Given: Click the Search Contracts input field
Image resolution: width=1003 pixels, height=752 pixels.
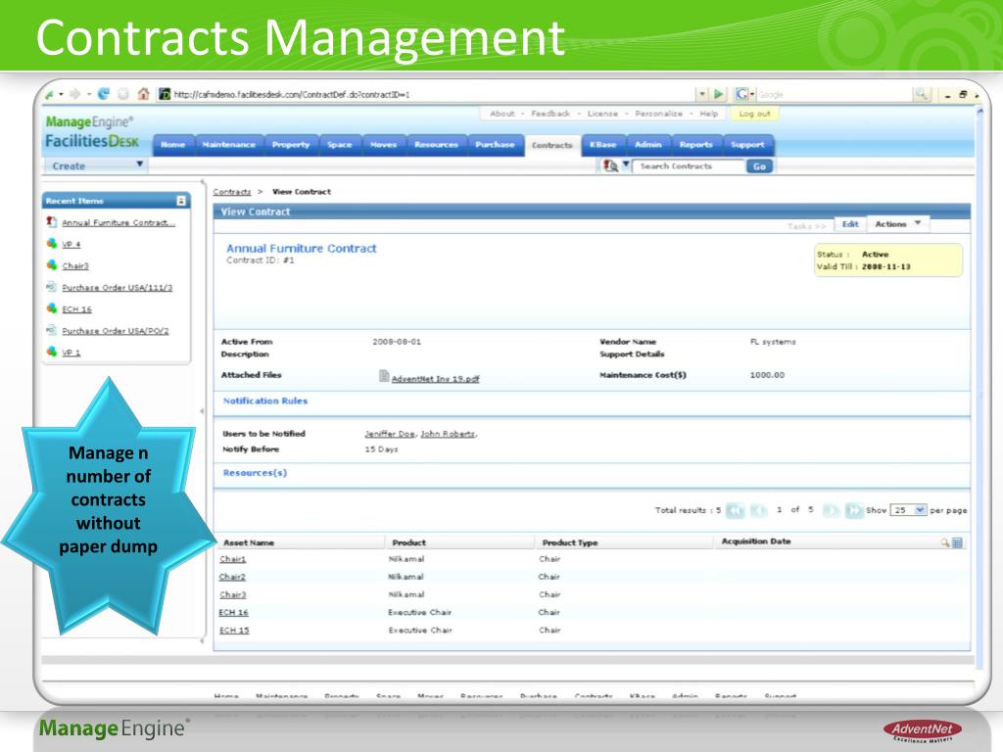Looking at the screenshot, I should tap(689, 166).
